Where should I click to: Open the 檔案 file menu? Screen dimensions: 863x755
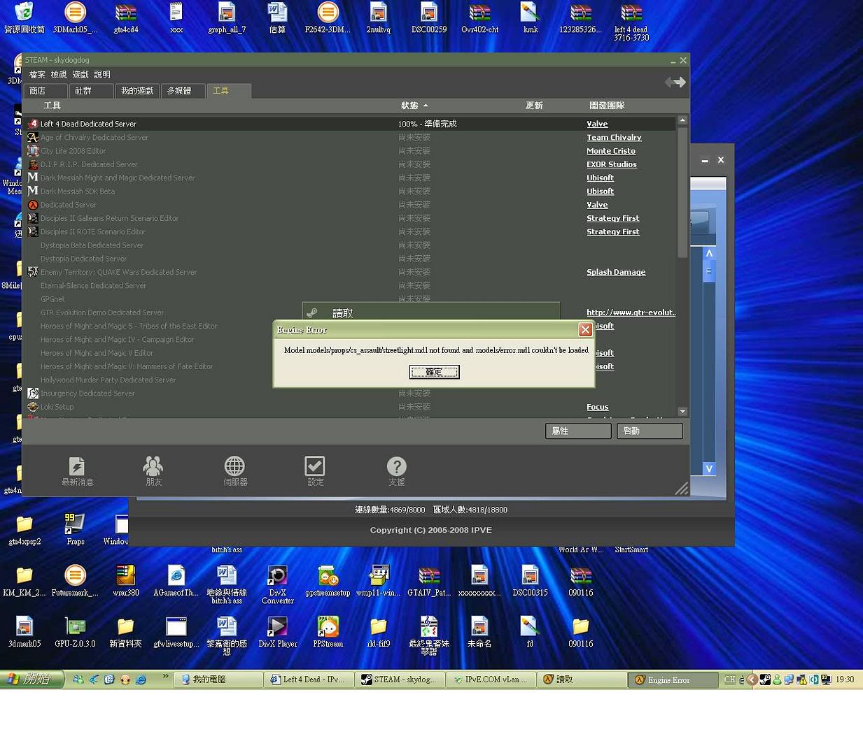37,75
